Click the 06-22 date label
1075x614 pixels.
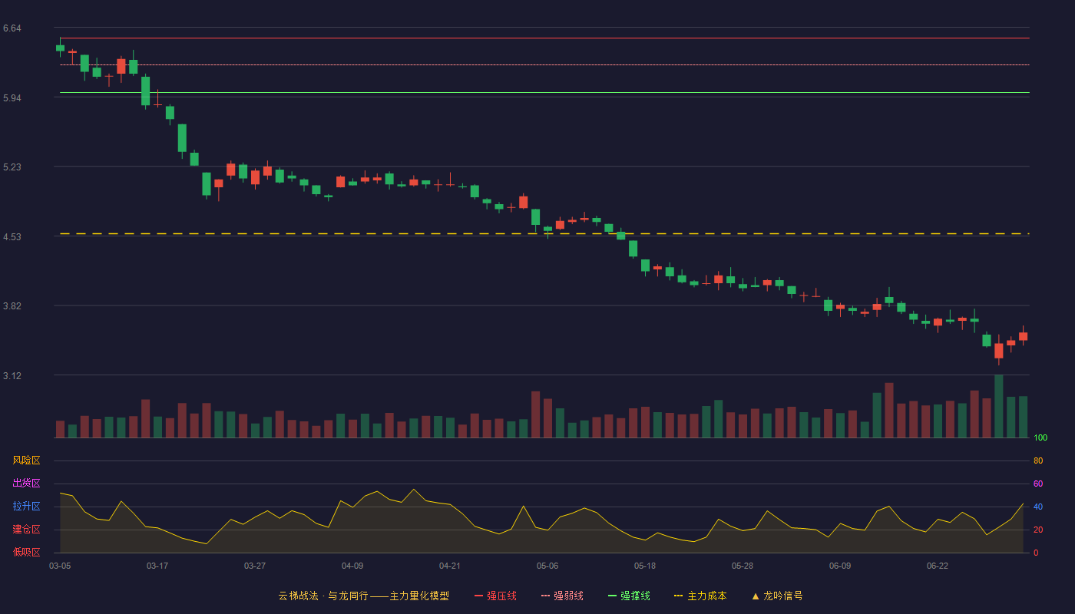938,566
